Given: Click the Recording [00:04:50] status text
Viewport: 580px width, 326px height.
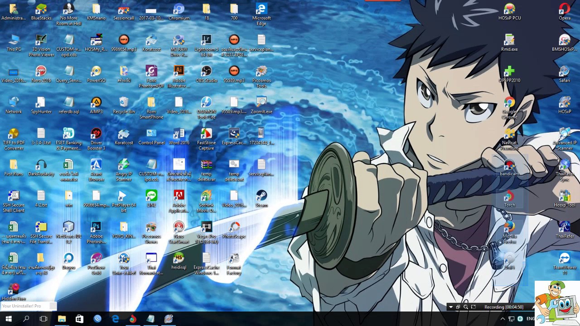Looking at the screenshot, I should pos(503,307).
